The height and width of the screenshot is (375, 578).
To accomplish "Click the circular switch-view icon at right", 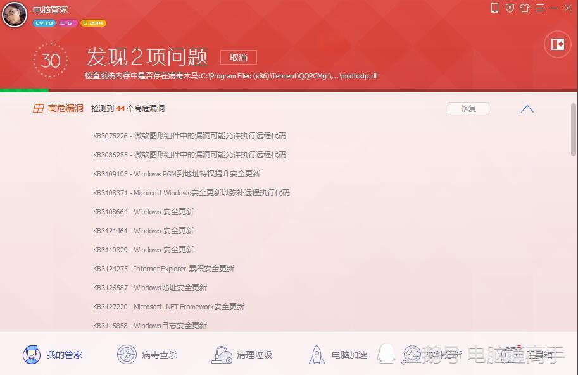I will click(x=558, y=44).
